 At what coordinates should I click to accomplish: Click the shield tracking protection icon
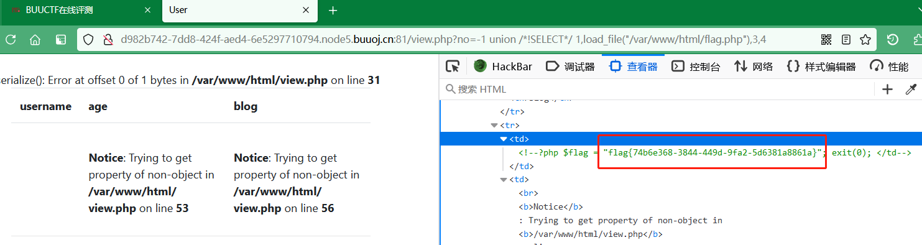click(x=89, y=40)
